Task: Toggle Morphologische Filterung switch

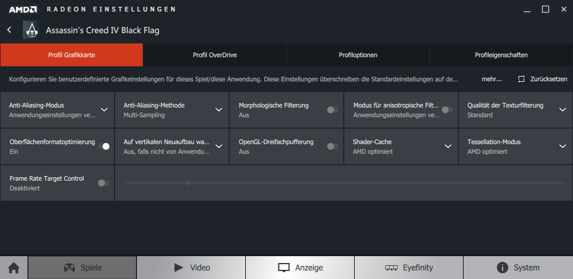Action: point(332,110)
